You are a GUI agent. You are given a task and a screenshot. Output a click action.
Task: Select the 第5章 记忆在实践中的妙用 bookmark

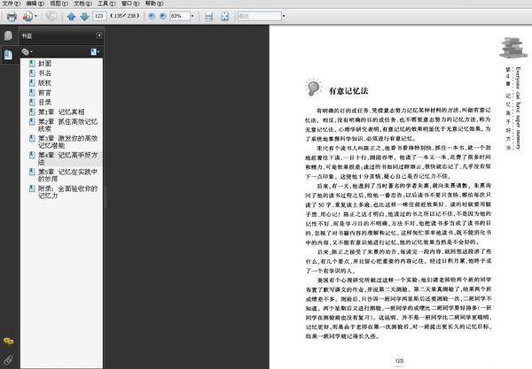(x=67, y=175)
